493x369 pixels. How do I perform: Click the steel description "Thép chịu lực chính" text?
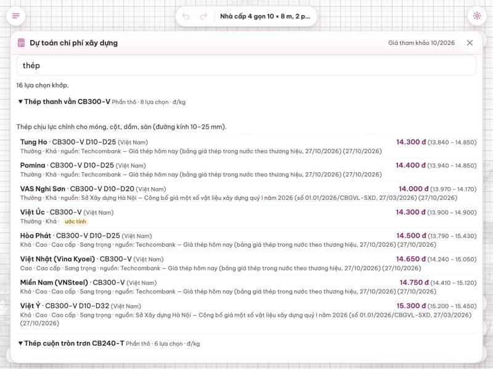[x=121, y=127]
